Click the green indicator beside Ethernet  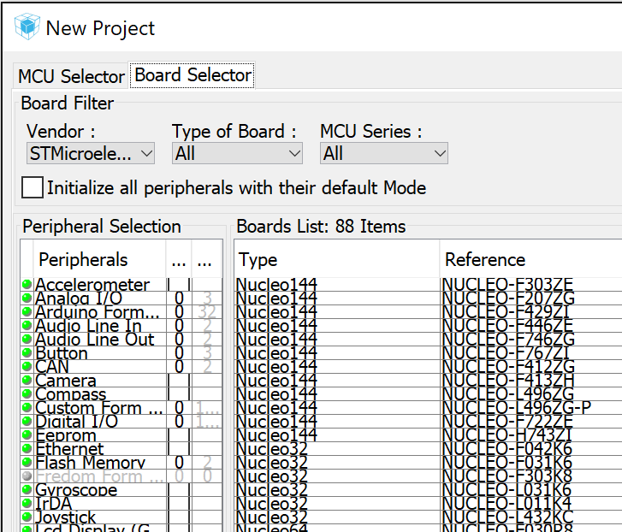coord(27,449)
